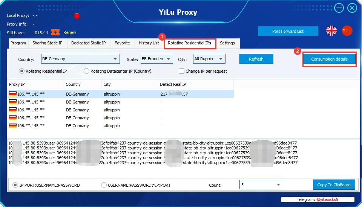Sort by the Proxy IP column header
The width and height of the screenshot is (362, 207).
click(35, 84)
